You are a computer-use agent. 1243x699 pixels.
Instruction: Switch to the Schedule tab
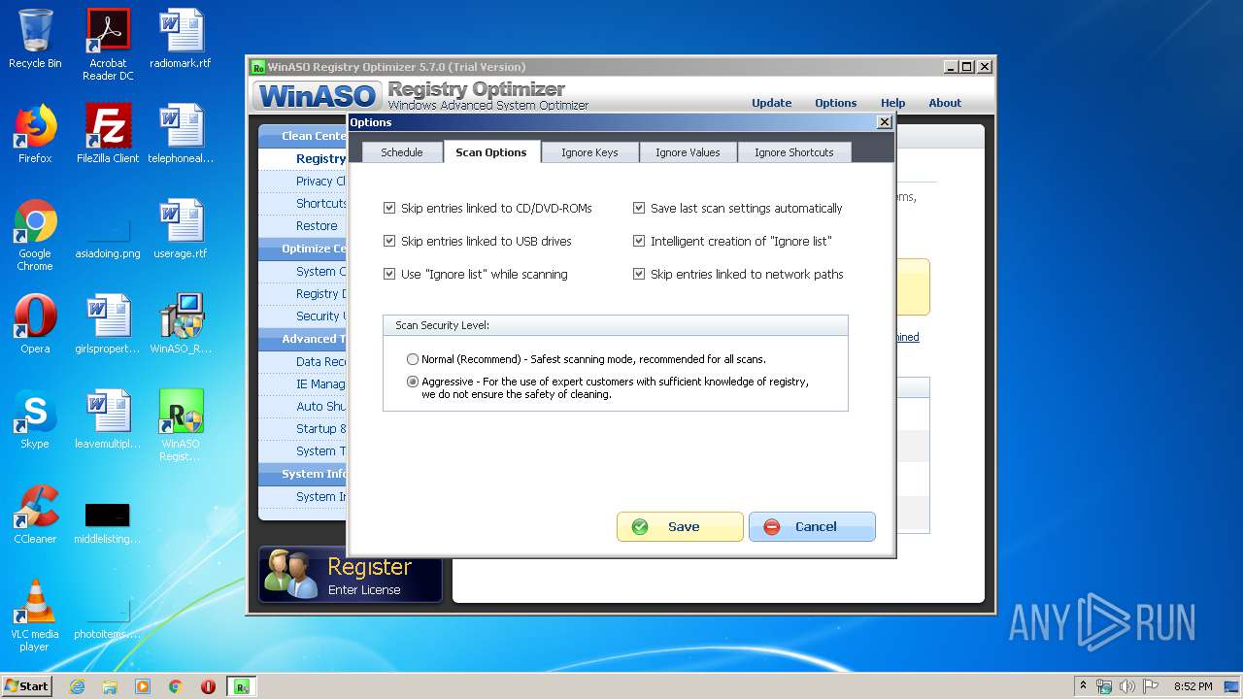(x=401, y=152)
